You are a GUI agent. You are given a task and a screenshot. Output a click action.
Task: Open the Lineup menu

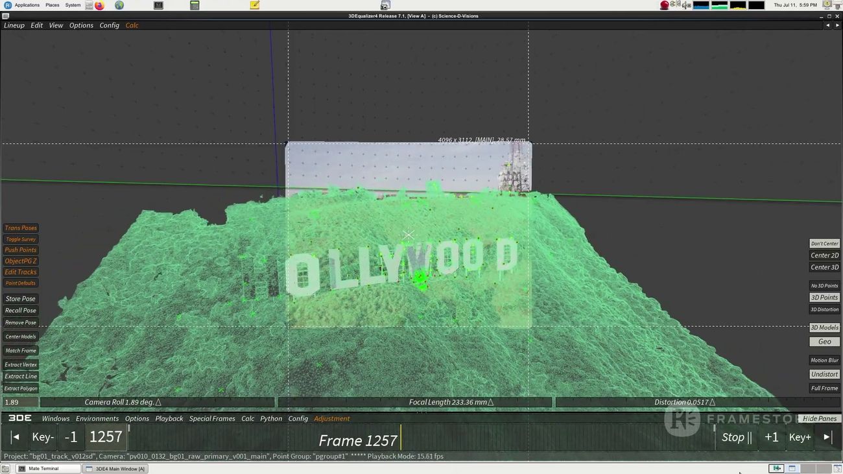14,25
